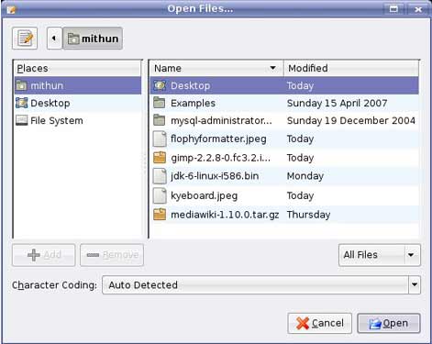The width and height of the screenshot is (432, 344).
Task: Select flophyformatter.jpeg file name
Action: pyautogui.click(x=218, y=139)
